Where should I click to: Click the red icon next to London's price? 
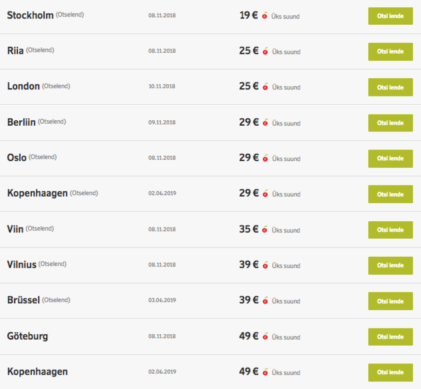(265, 87)
